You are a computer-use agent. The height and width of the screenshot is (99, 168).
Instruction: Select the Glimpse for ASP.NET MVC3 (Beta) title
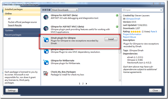(67, 27)
